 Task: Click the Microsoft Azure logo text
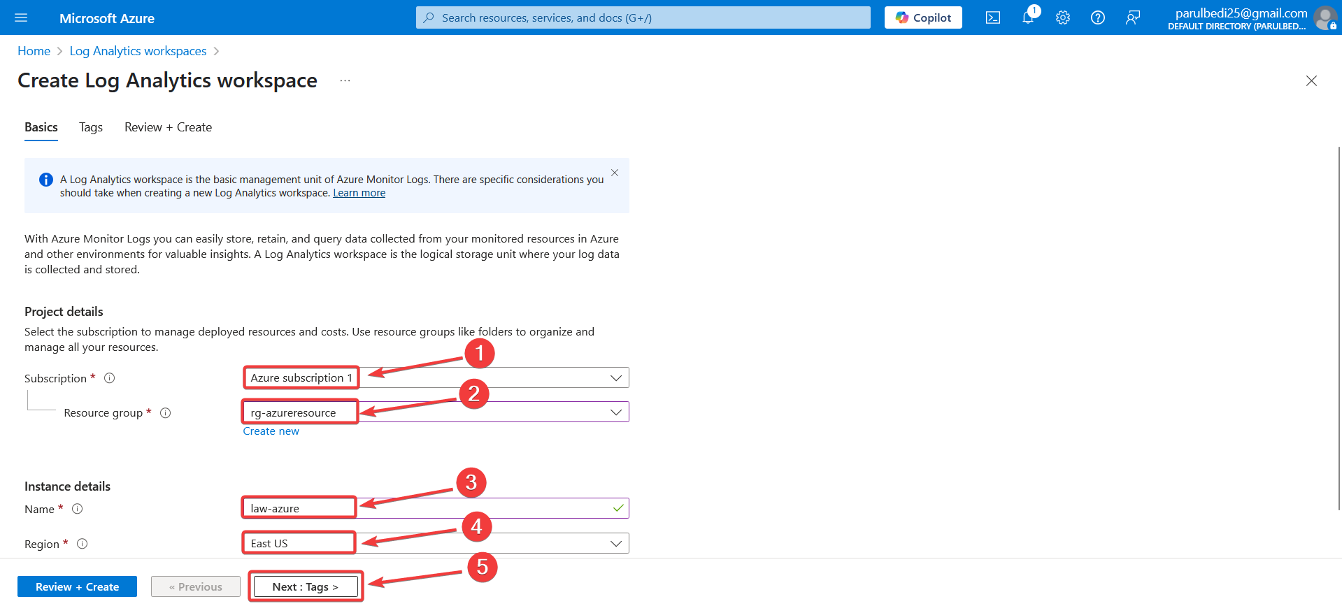click(107, 18)
